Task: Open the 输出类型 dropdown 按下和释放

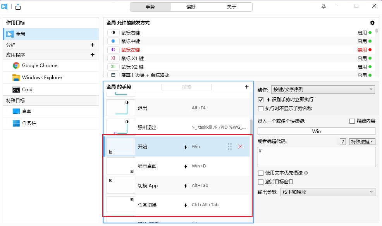Action: coord(328,192)
